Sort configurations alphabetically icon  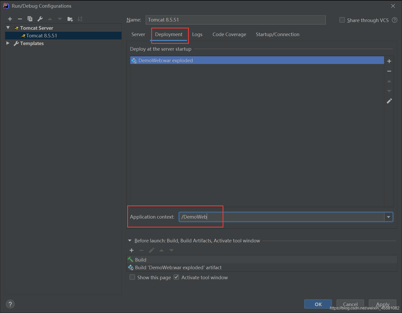pos(80,19)
